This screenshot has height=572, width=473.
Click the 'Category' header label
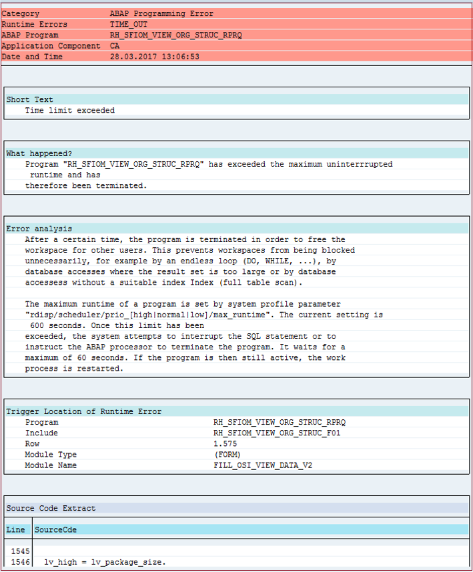(x=21, y=13)
